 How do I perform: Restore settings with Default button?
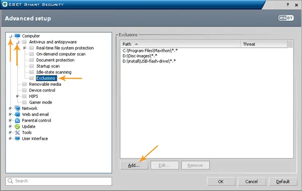[283, 181]
